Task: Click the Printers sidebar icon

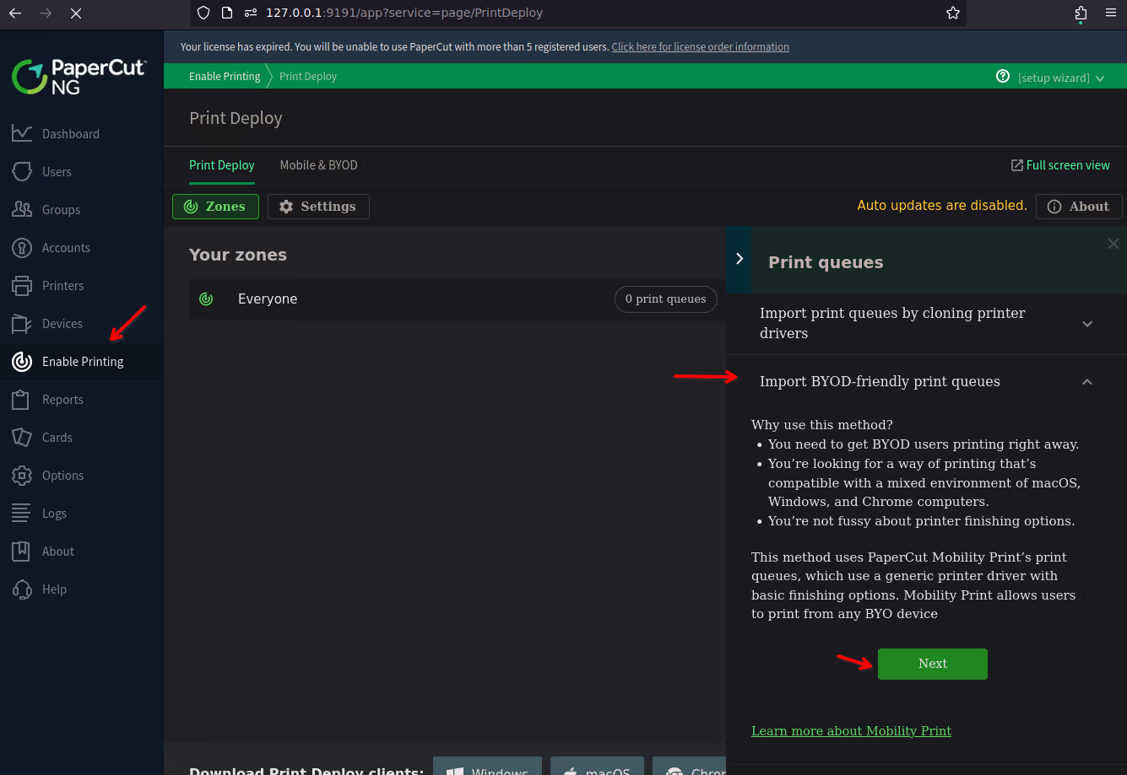Action: [22, 285]
